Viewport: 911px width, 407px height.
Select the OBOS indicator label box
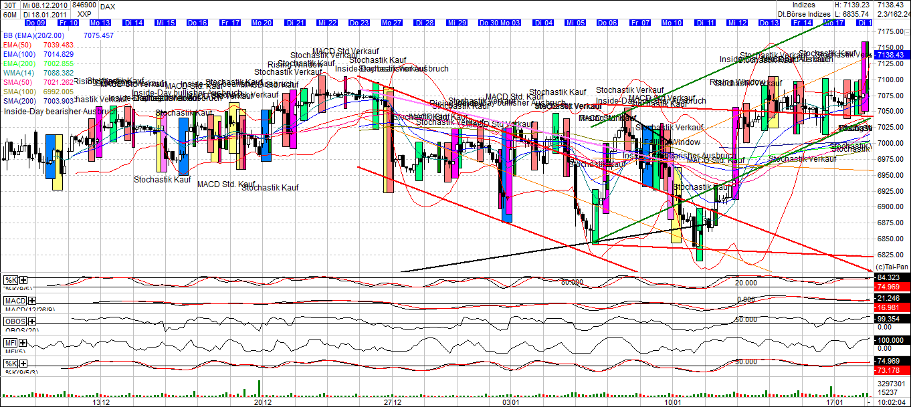click(x=13, y=321)
